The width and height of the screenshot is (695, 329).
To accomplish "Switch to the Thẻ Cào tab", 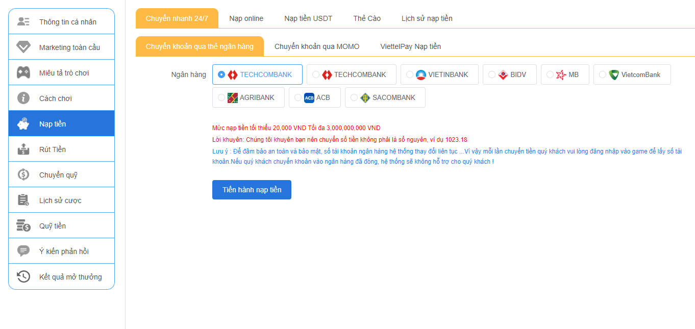I will [367, 18].
